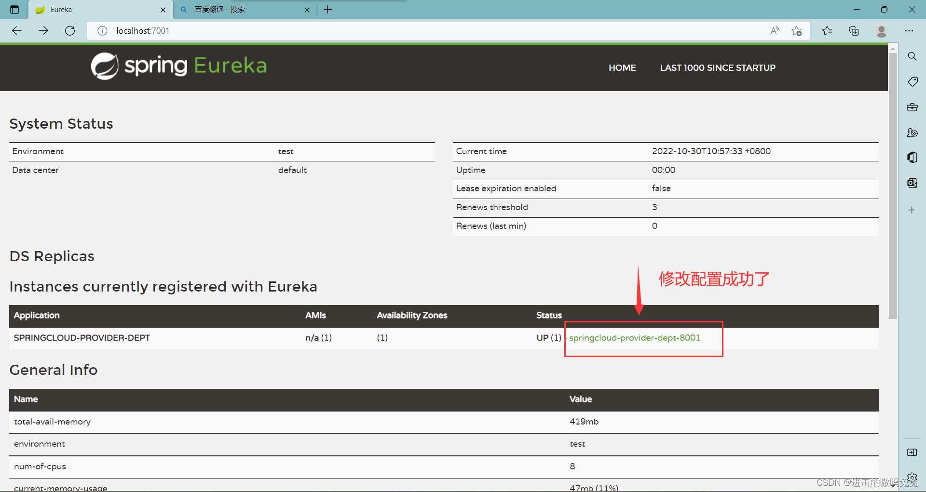Click the Environment label in System Status

point(38,151)
